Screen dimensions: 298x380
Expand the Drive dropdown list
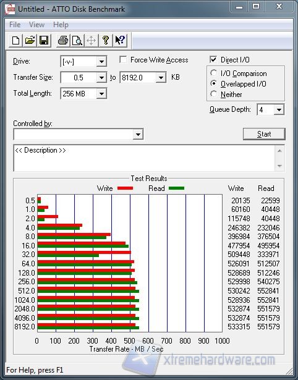pyautogui.click(x=101, y=62)
